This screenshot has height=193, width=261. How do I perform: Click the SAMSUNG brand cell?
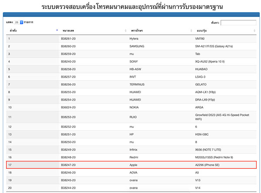pyautogui.click(x=137, y=46)
